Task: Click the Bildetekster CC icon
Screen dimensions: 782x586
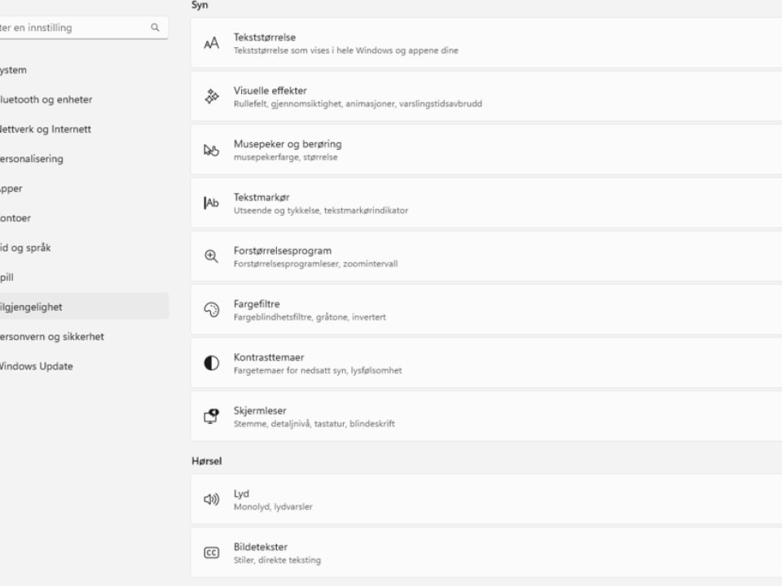Action: [x=212, y=553]
